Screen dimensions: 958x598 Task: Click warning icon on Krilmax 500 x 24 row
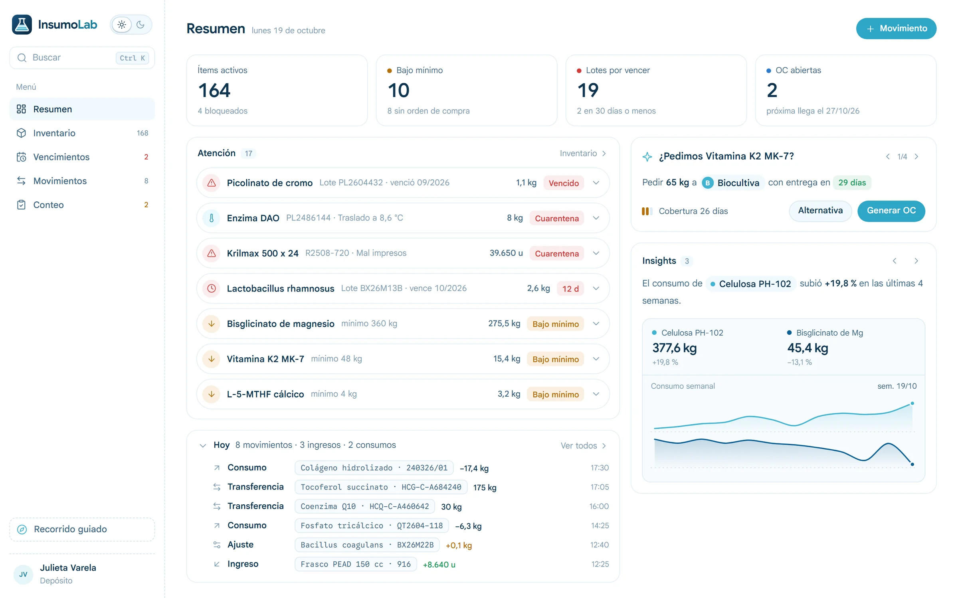[x=212, y=253]
